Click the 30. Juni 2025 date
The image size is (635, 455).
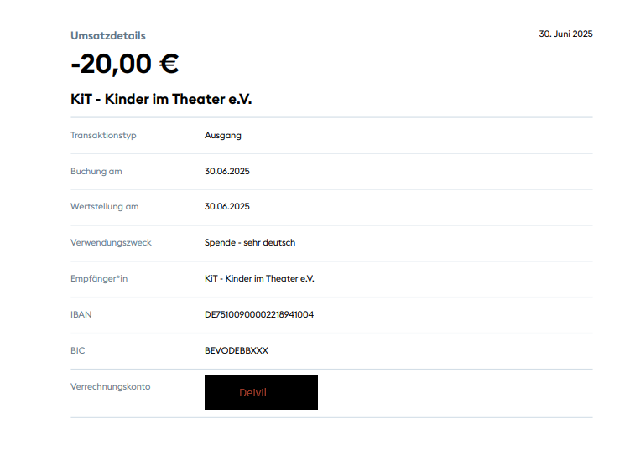click(565, 34)
